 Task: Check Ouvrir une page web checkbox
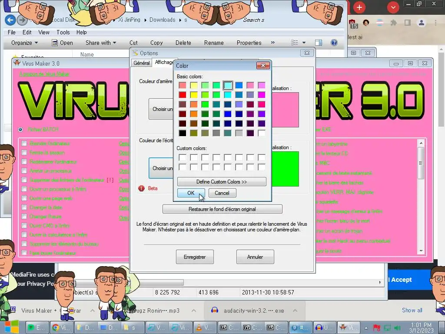(24, 198)
